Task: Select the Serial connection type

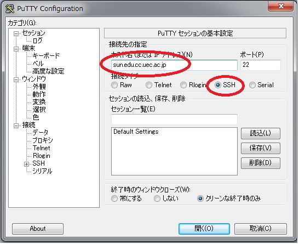Action: coord(252,85)
